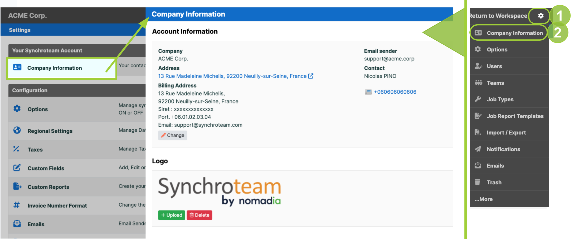Image resolution: width=574 pixels, height=239 pixels.
Task: Click the Nicolas PINO contact name
Action: coord(380,76)
